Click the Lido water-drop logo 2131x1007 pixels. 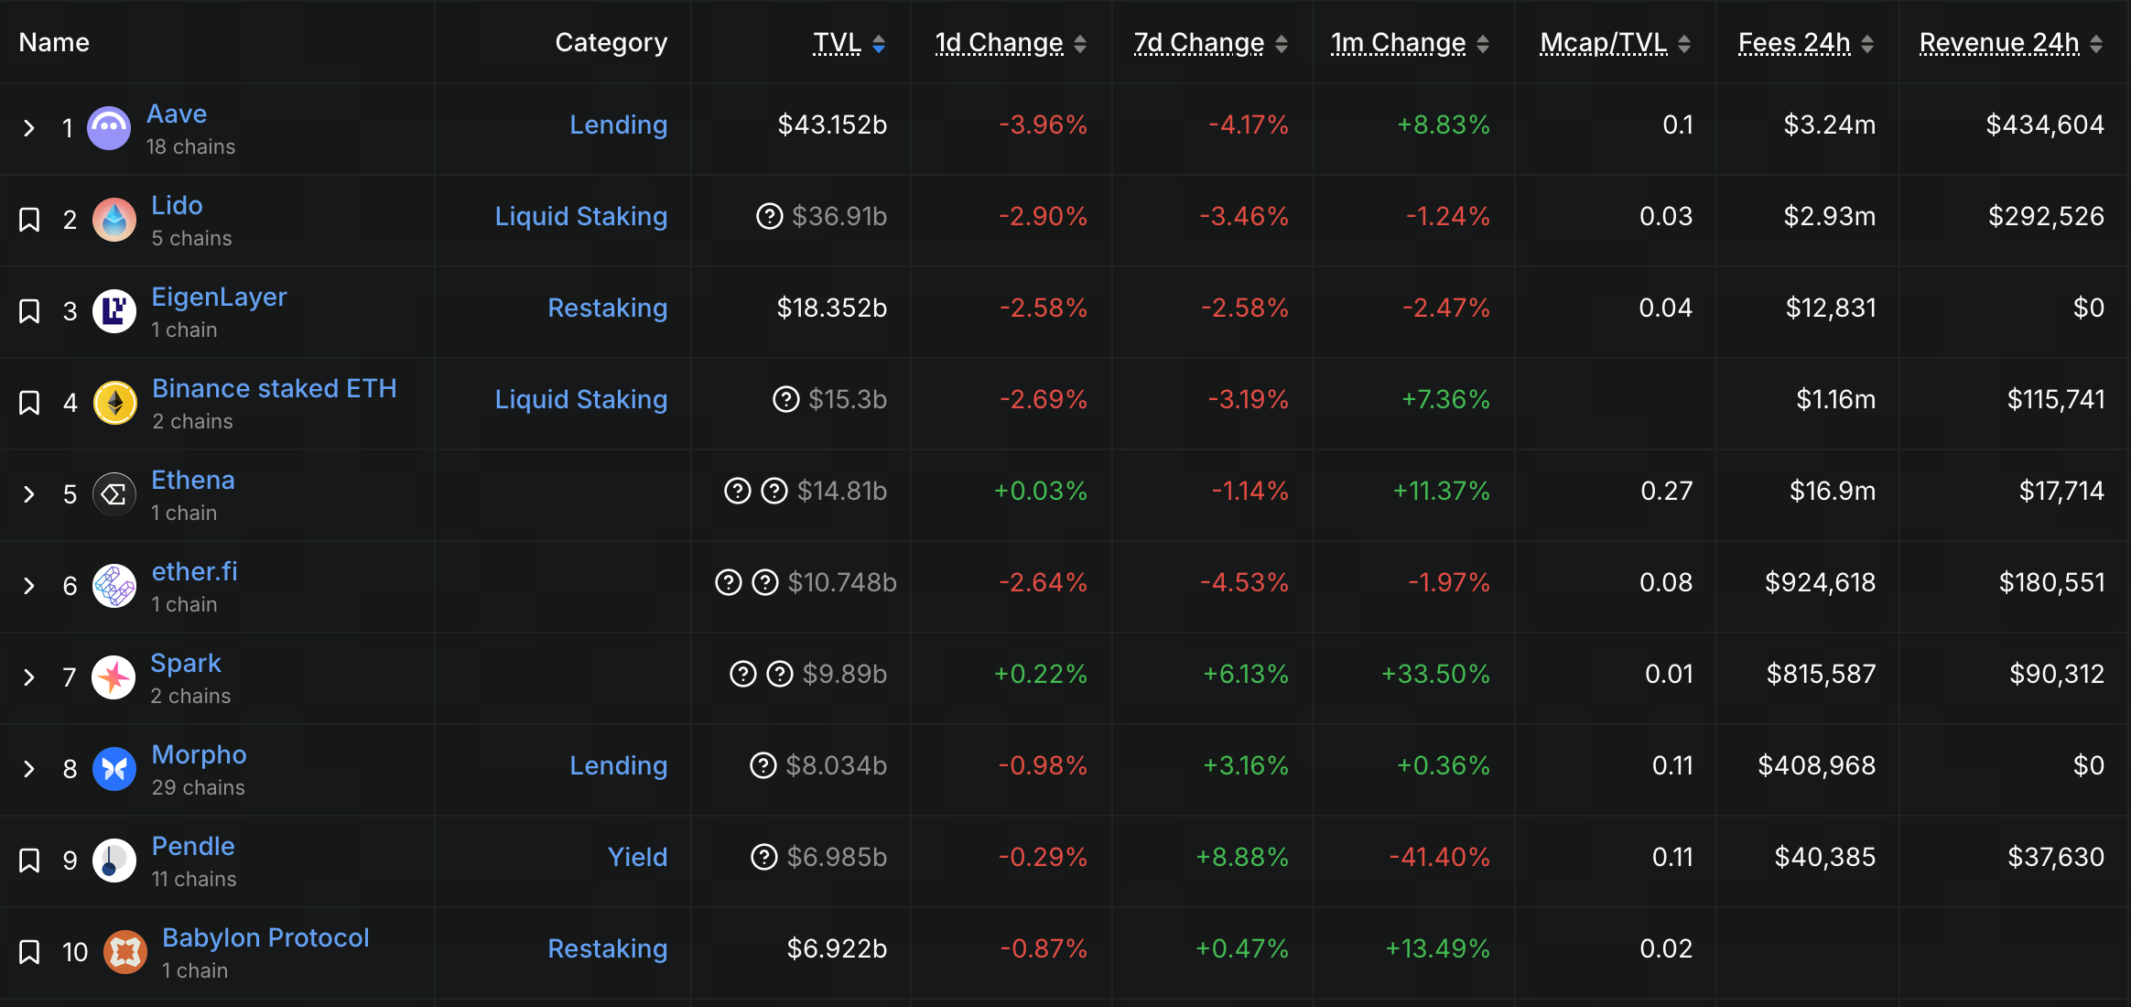(114, 220)
